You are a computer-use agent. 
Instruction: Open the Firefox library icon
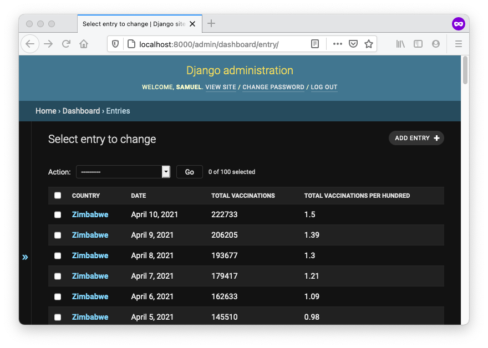pos(400,44)
